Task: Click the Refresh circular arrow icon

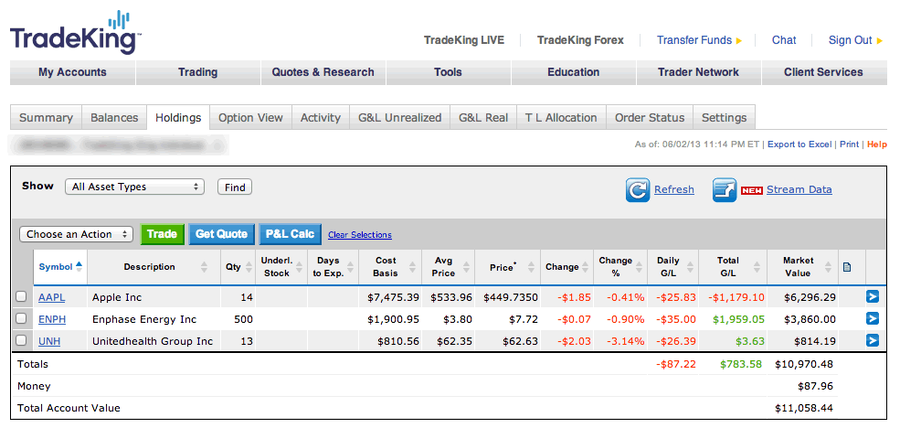Action: point(638,190)
